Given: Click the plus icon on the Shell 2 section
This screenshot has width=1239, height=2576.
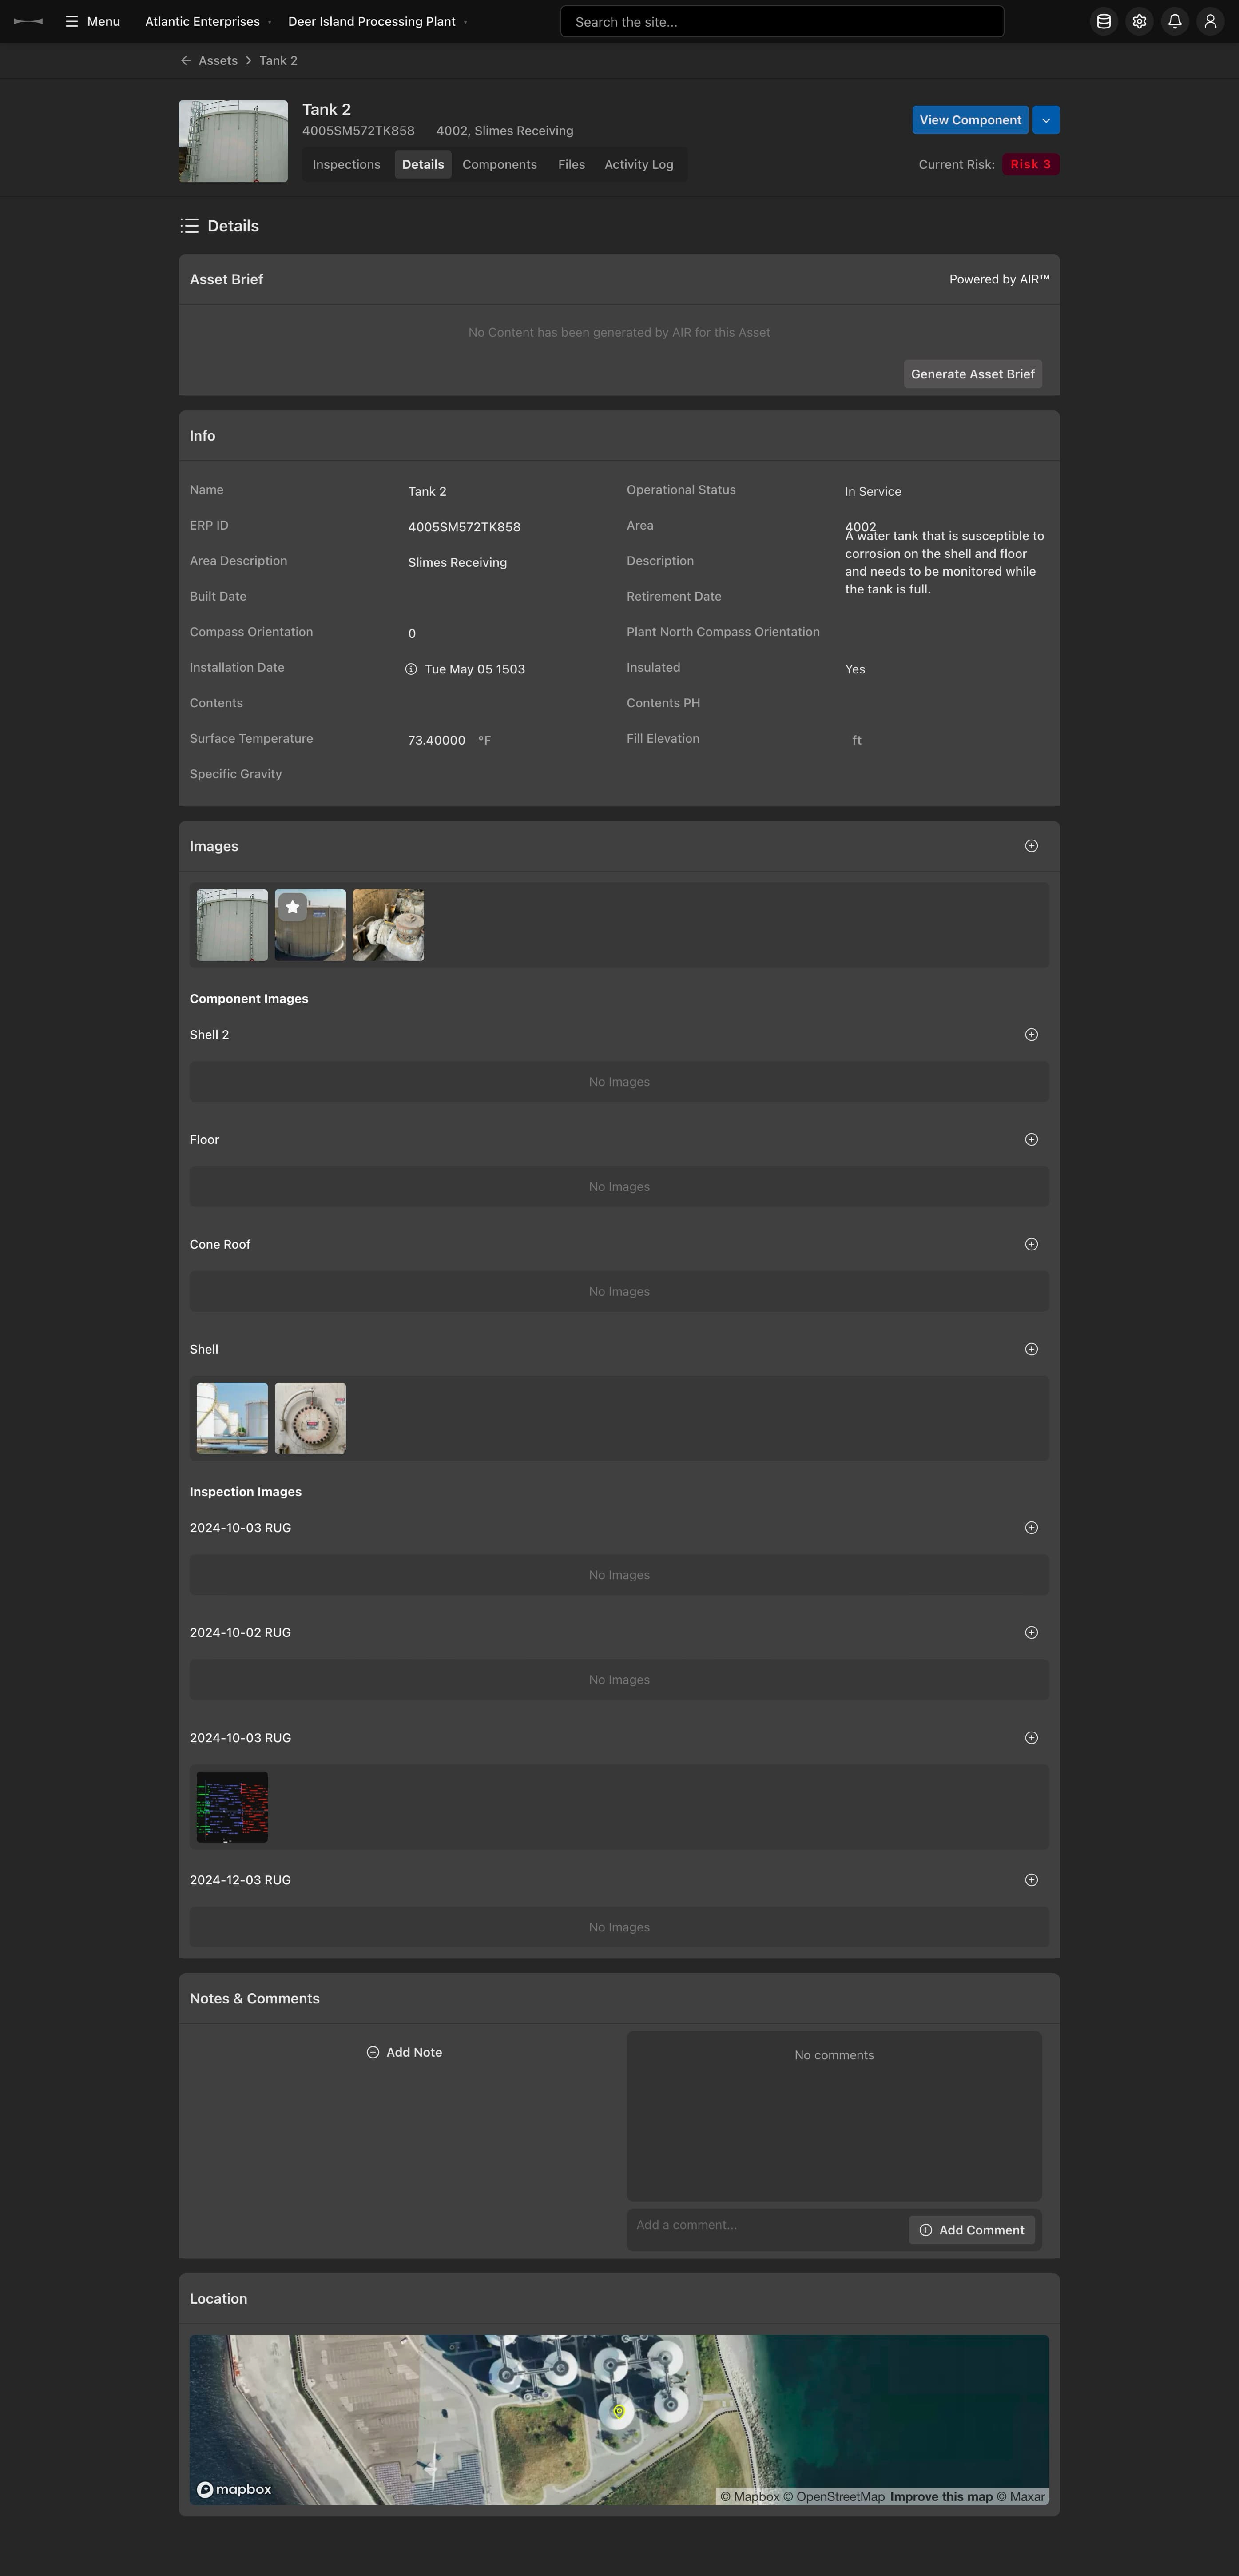Looking at the screenshot, I should (1031, 1034).
